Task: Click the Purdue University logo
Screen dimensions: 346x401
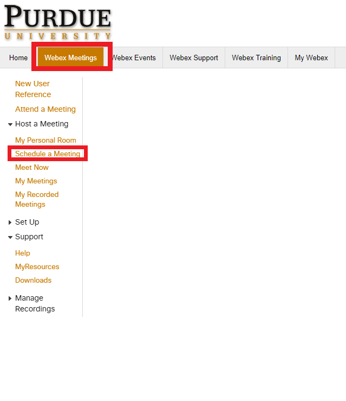Action: coord(57,22)
